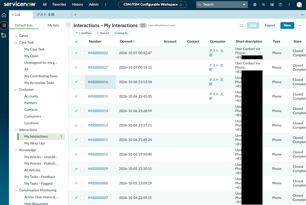Click the pencil icon for IMS0000014
Image resolution: width=306 pixels, height=205 pixels.
(76, 111)
